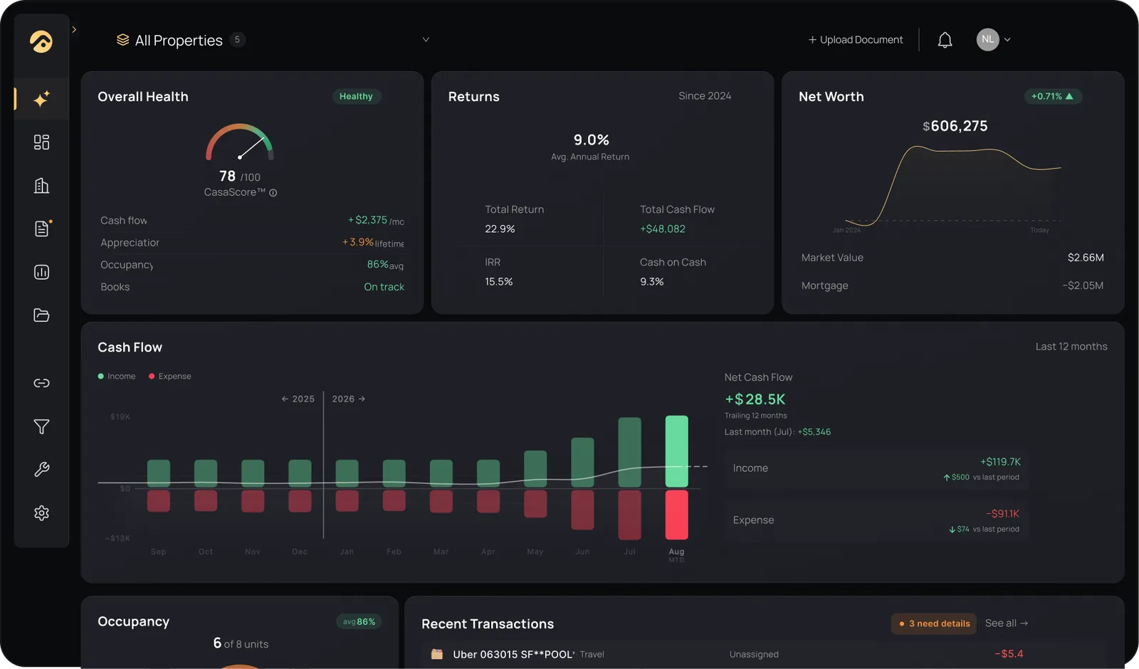Click Upload Document button
Viewport: 1139px width, 669px height.
tap(856, 40)
